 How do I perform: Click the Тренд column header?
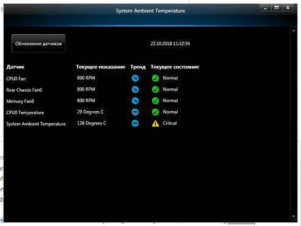click(138, 67)
